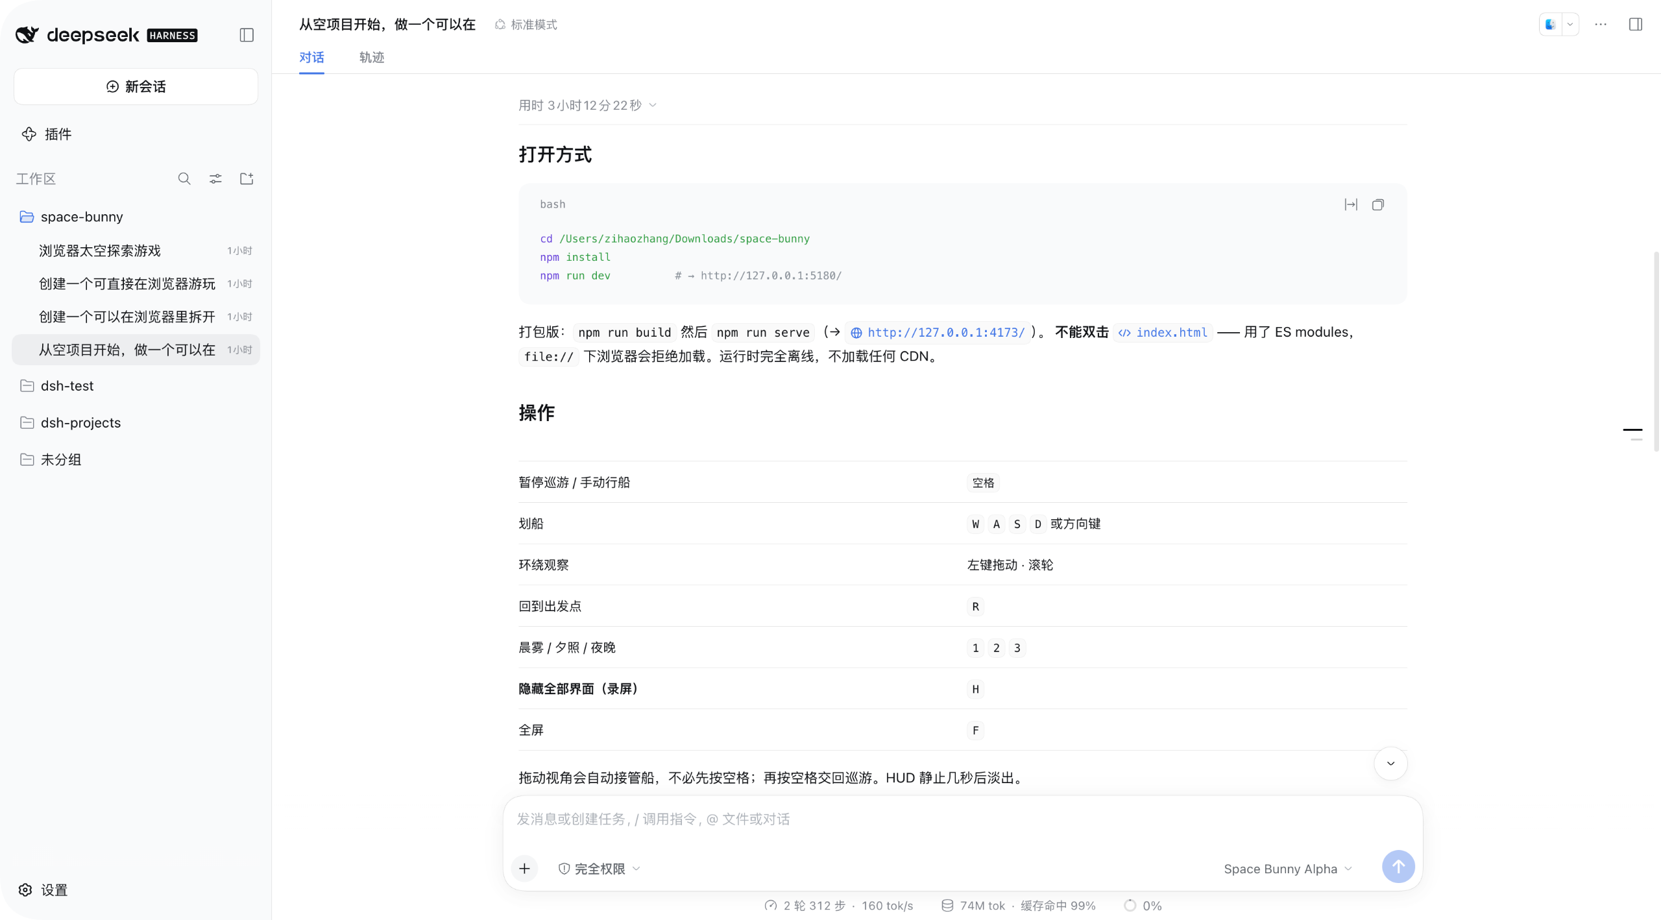The image size is (1661, 920).
Task: Click the 暂停巡游 / 手动行船 row label
Action: [x=574, y=482]
